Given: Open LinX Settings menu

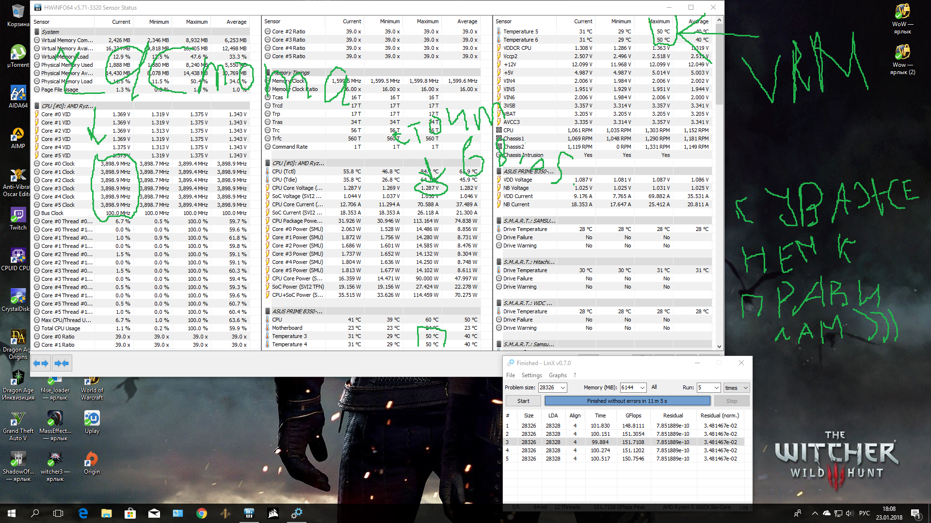Looking at the screenshot, I should tap(531, 375).
